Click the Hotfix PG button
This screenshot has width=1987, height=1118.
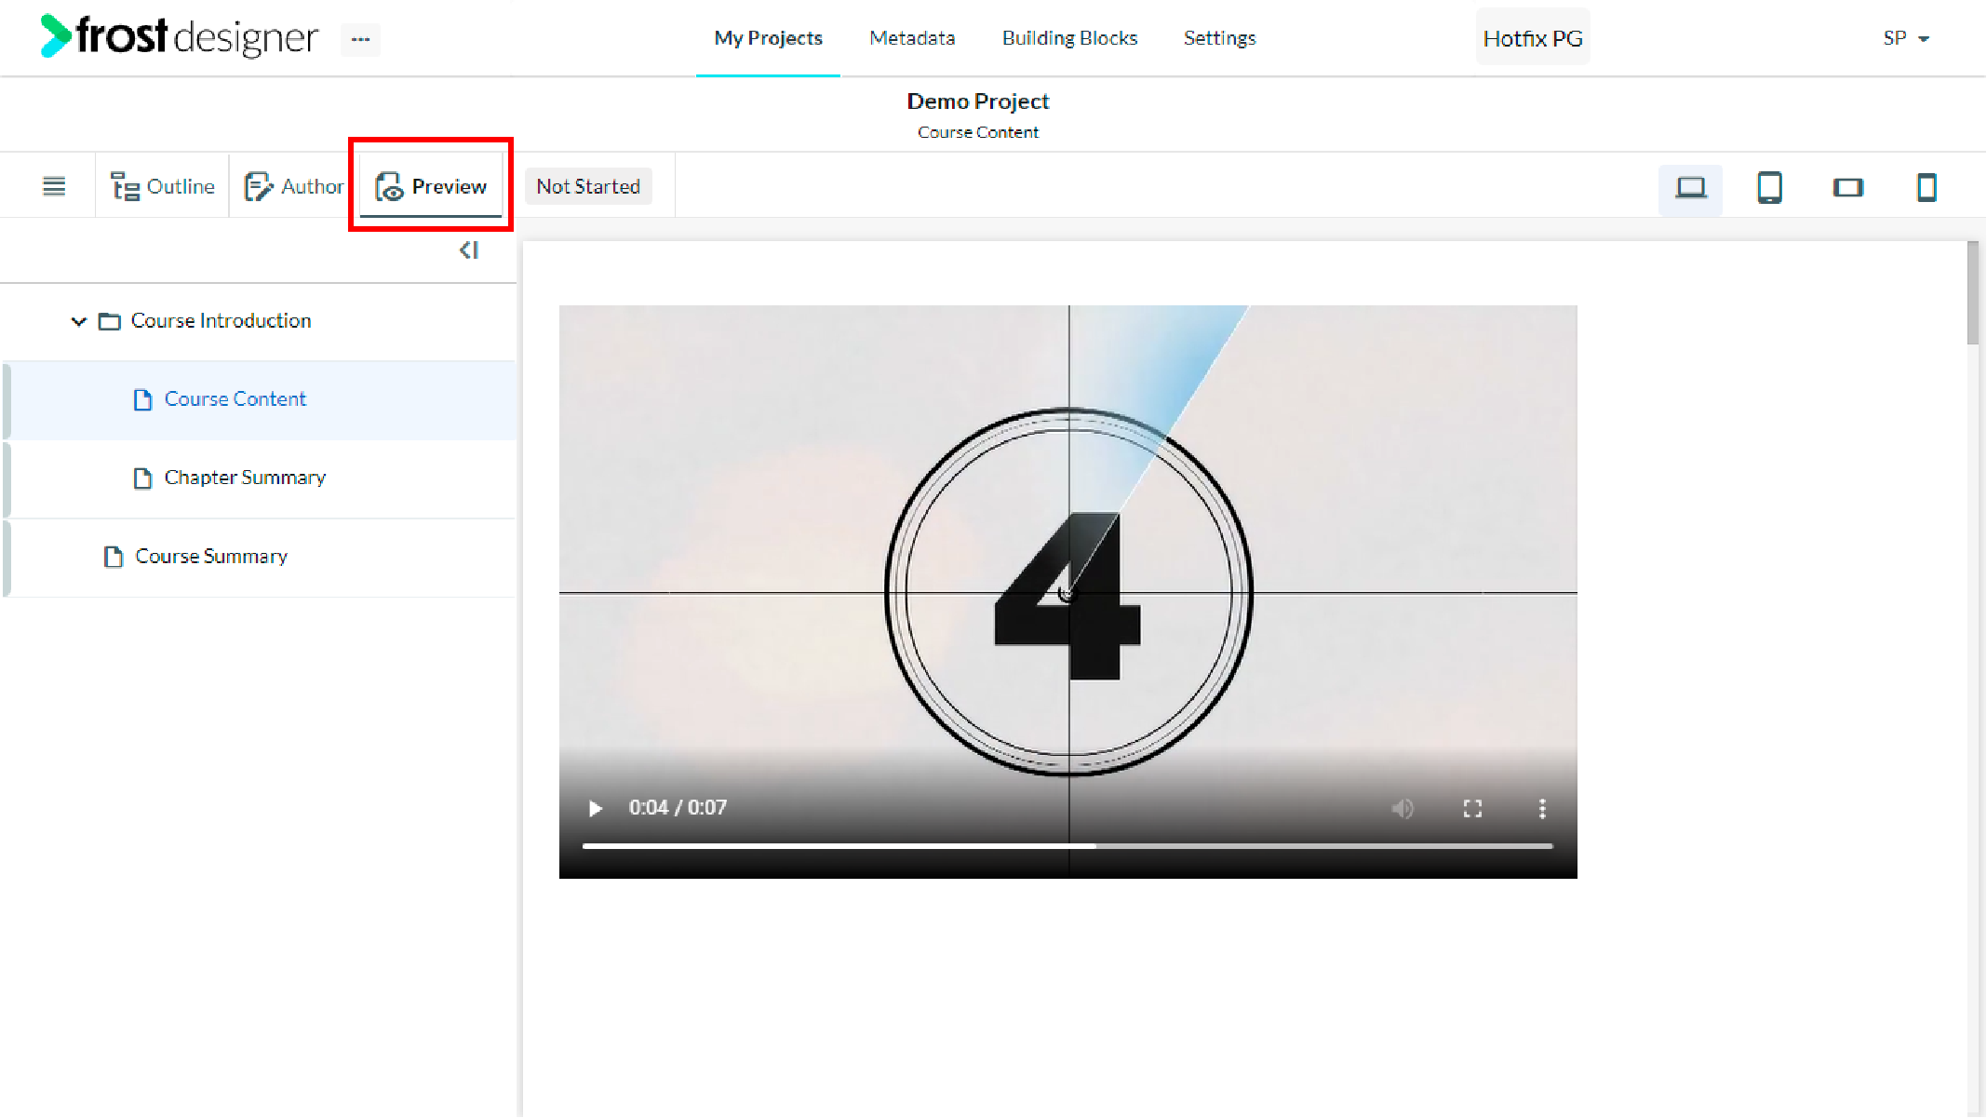click(1533, 38)
